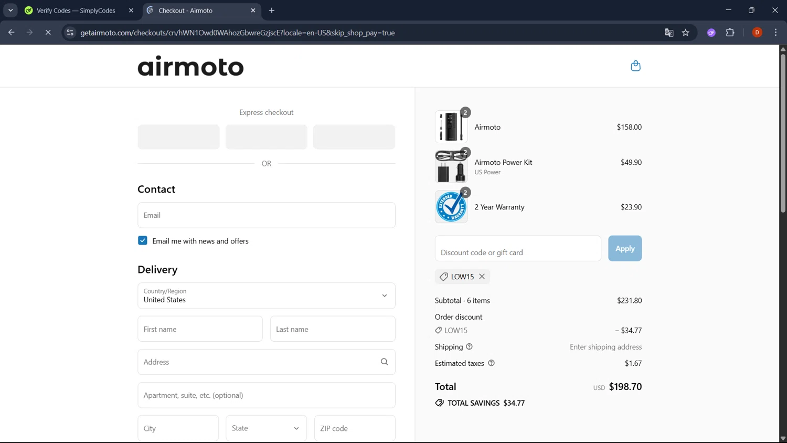Viewport: 787px width, 443px height.
Task: Bookmark this page with the star icon
Action: (685, 33)
